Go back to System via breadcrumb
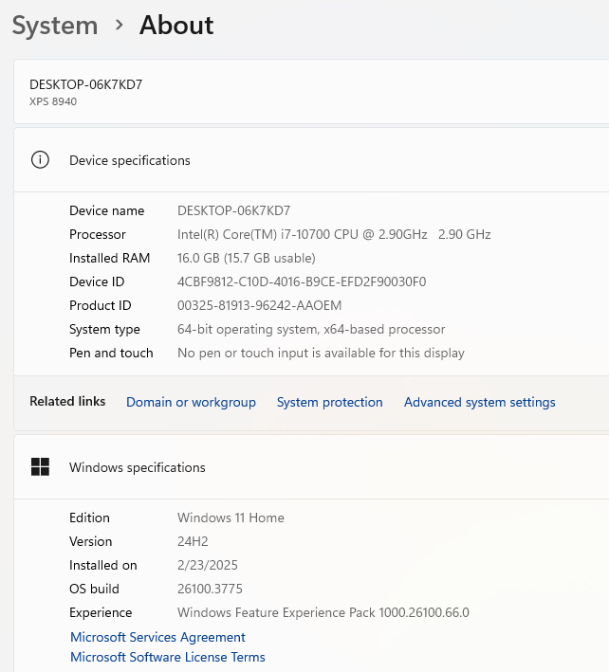Screen dimensions: 609x672 tap(55, 26)
